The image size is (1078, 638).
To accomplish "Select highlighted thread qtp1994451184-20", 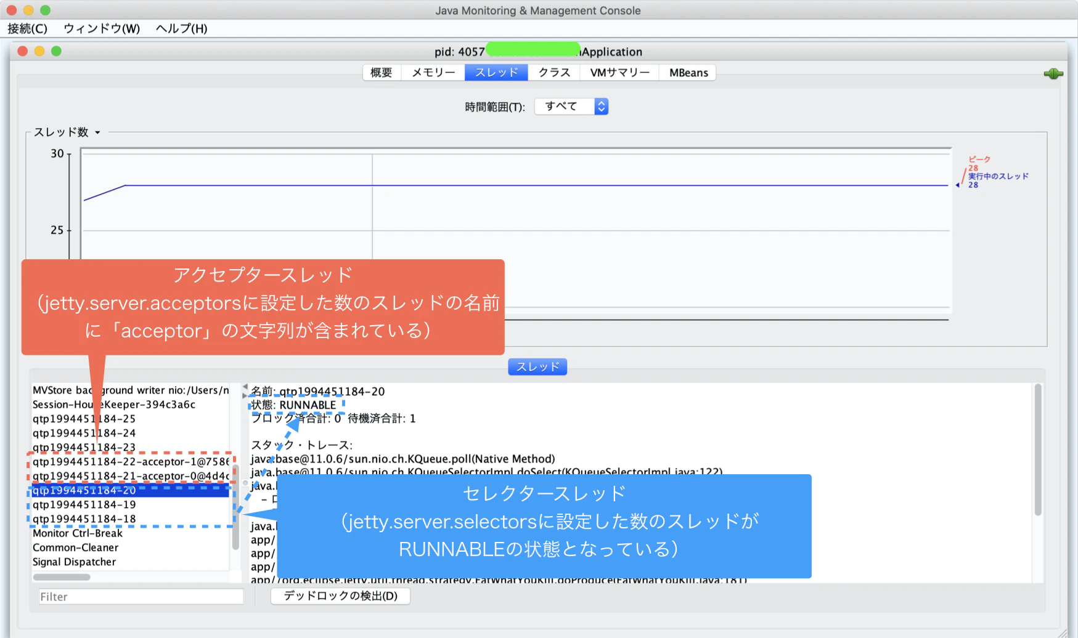I will click(131, 490).
